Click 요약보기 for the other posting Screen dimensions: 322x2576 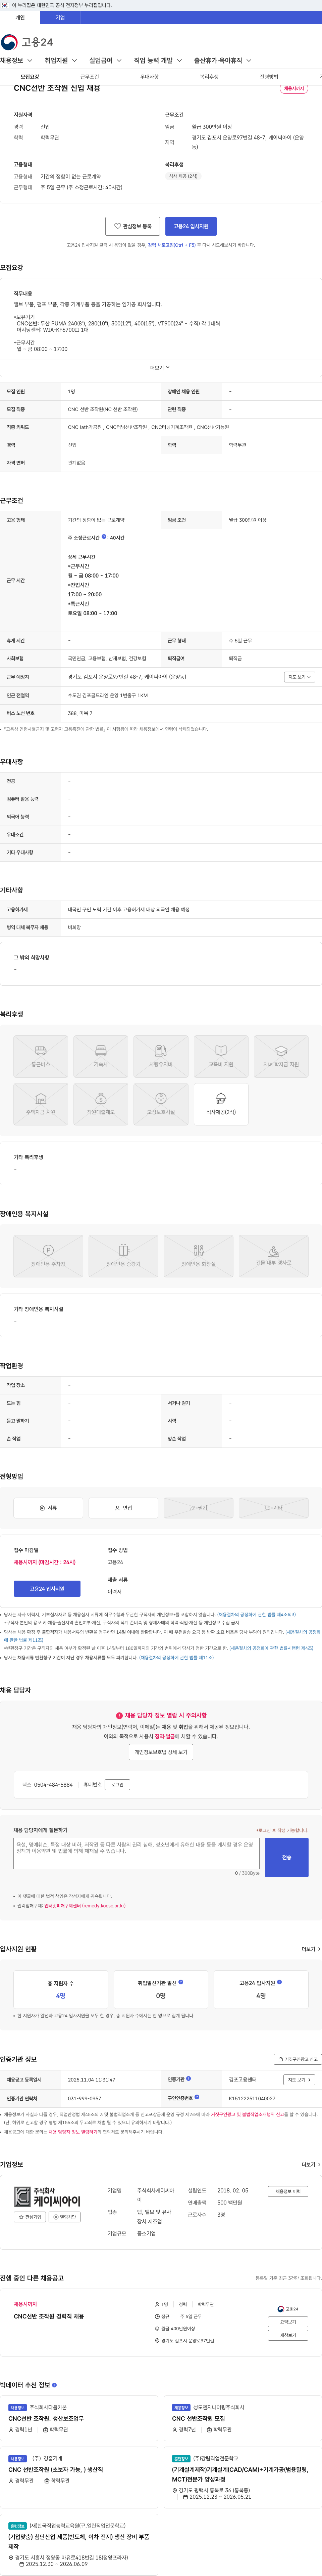pyautogui.click(x=288, y=2322)
